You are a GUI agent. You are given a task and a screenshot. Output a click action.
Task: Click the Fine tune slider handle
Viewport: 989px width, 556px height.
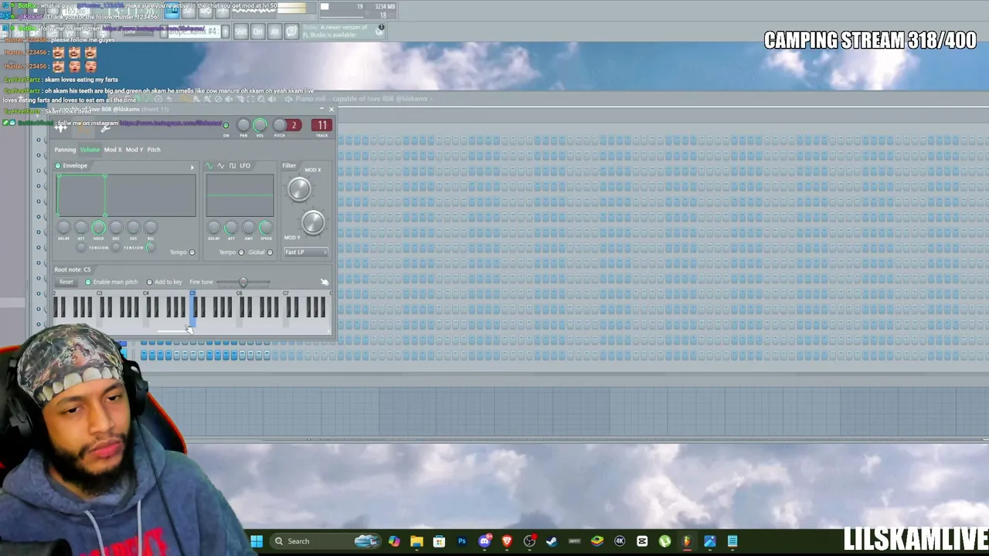click(x=243, y=282)
